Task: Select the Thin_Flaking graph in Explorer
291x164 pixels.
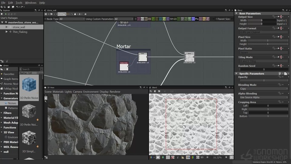Action: pos(20,32)
